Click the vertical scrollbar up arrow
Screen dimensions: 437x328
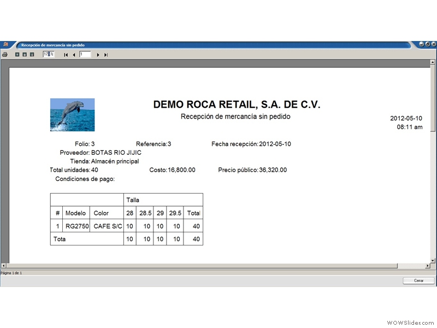pyautogui.click(x=433, y=62)
